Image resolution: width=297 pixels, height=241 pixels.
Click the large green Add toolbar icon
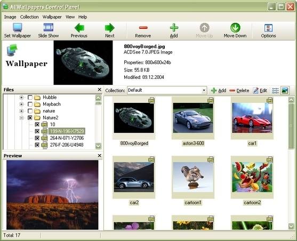point(174,28)
